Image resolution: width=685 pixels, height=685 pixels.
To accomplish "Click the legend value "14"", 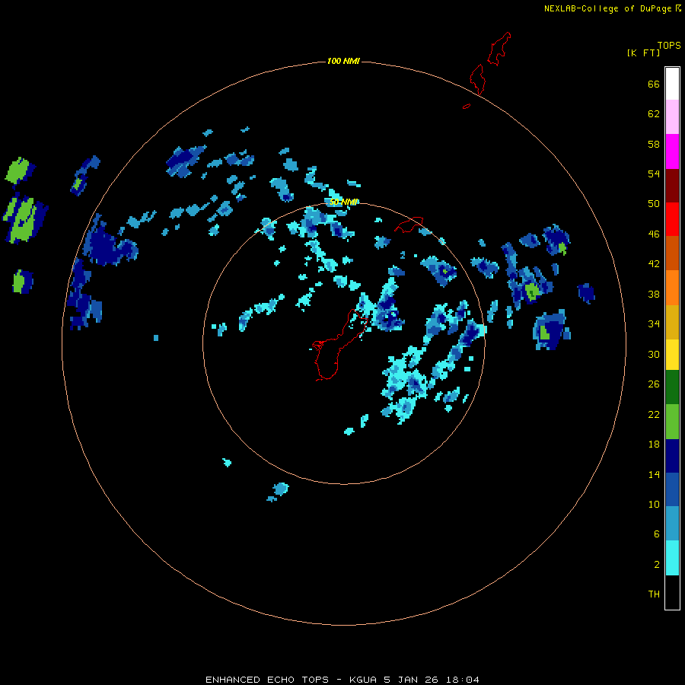I will (654, 474).
